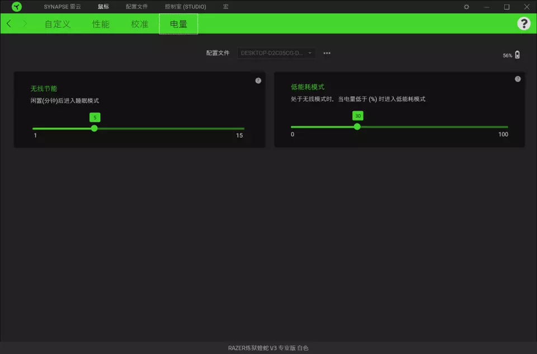Click the low-power threshold slider handle
The width and height of the screenshot is (537, 354).
357,127
